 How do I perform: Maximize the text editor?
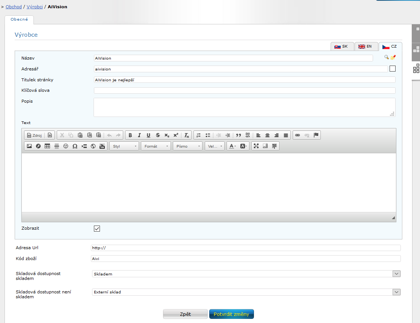[x=256, y=146]
